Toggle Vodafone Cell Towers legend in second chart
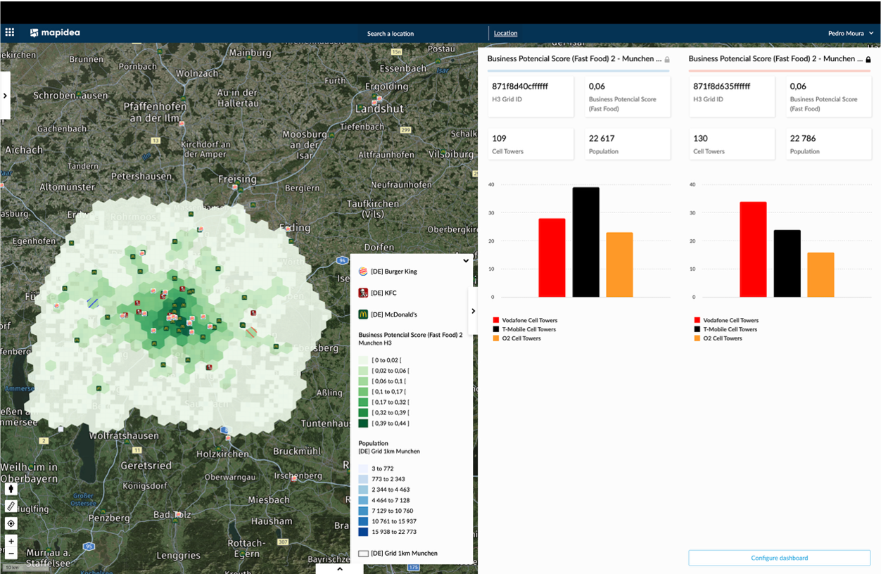The image size is (881, 574). 726,320
